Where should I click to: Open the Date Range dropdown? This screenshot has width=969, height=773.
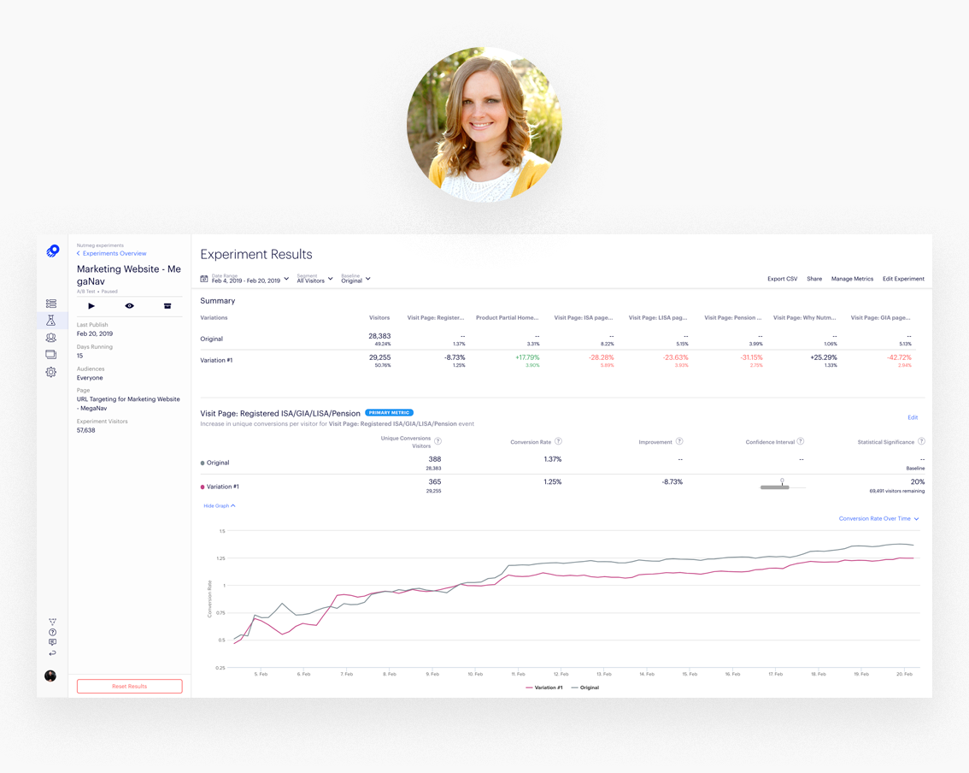(x=250, y=279)
